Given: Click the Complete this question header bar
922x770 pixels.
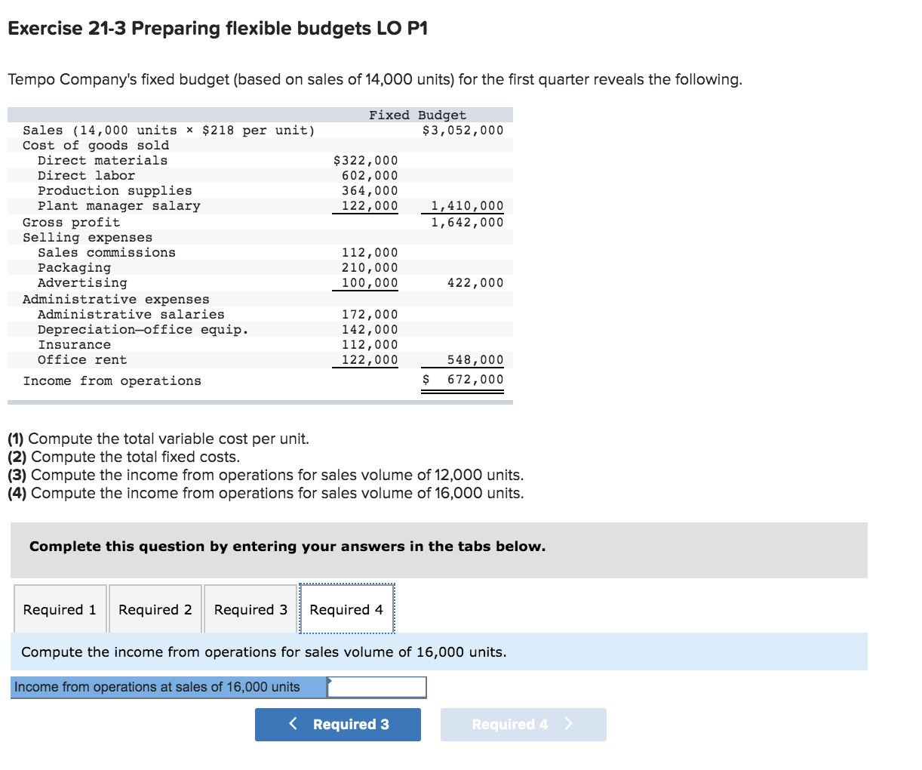Looking at the screenshot, I should [x=287, y=547].
